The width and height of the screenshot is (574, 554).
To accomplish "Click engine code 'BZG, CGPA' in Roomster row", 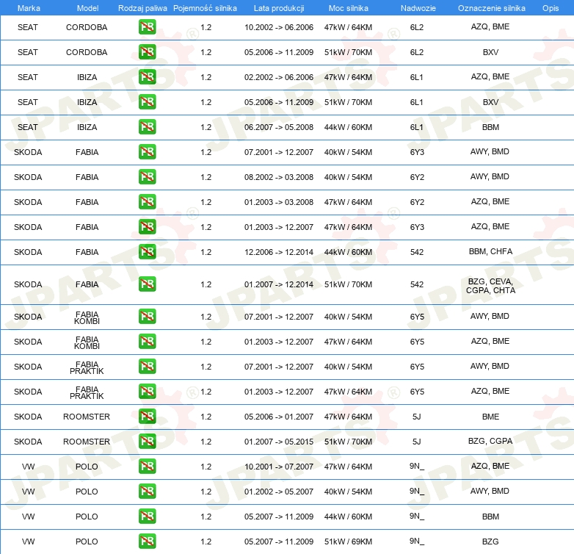I will [x=490, y=441].
